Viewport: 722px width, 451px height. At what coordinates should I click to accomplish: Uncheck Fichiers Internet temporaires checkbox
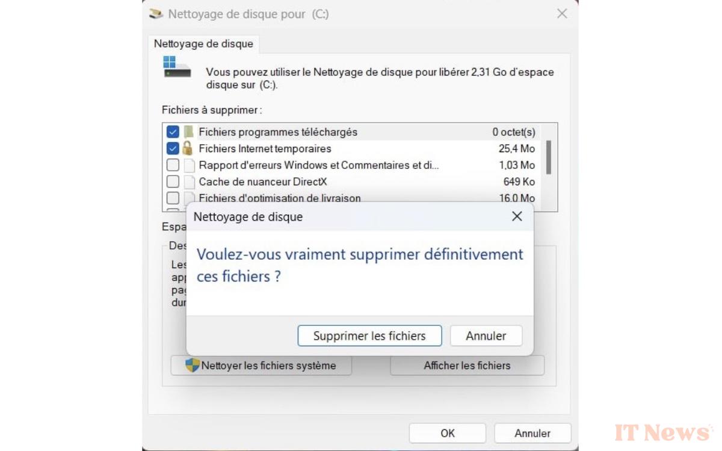(x=173, y=148)
